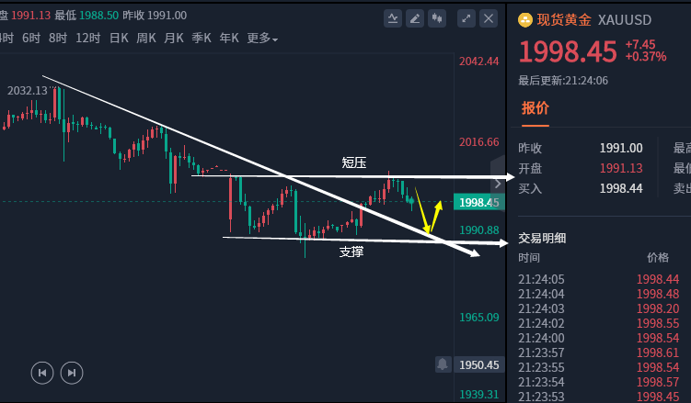Expand the 更多 timeframe dropdown
This screenshot has height=403, width=691.
tap(262, 38)
